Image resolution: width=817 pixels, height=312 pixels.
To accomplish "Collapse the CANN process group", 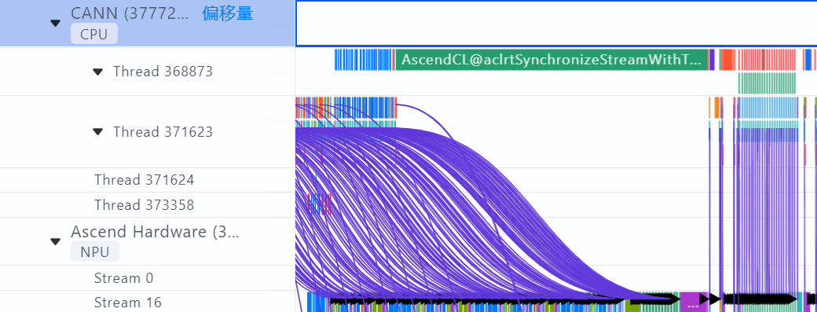I will pos(55,24).
